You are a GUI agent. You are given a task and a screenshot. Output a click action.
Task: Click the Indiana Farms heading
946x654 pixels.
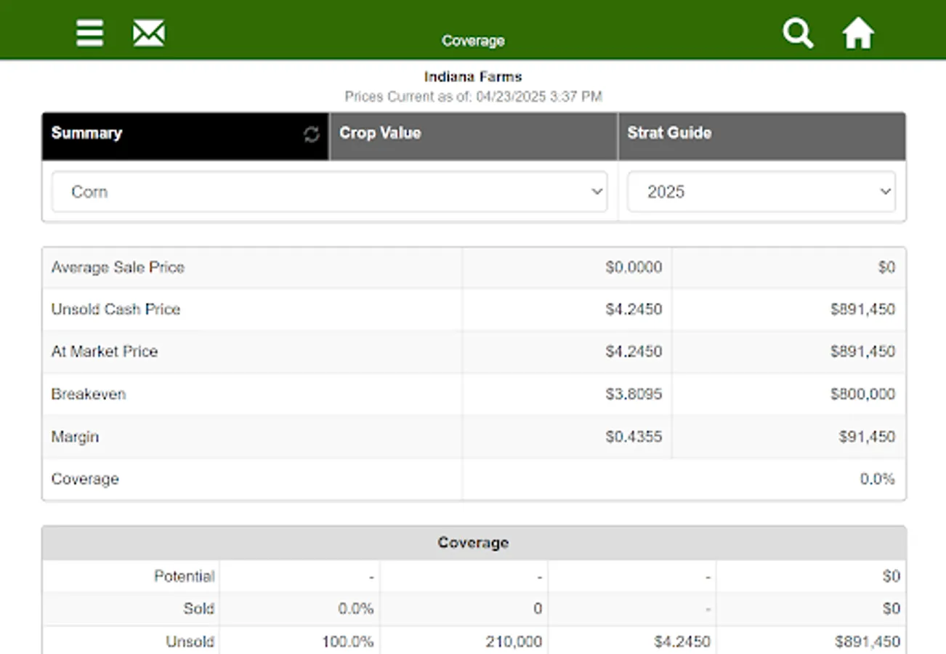(473, 76)
